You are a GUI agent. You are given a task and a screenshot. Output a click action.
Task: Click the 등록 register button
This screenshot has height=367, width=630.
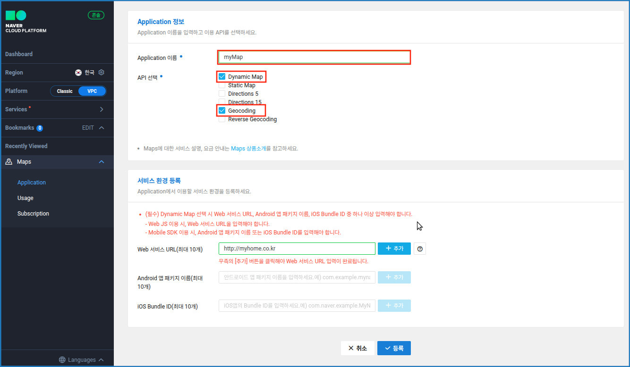(x=394, y=348)
